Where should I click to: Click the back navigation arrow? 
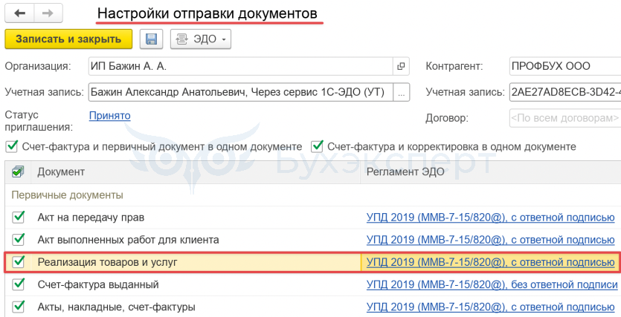pyautogui.click(x=19, y=13)
